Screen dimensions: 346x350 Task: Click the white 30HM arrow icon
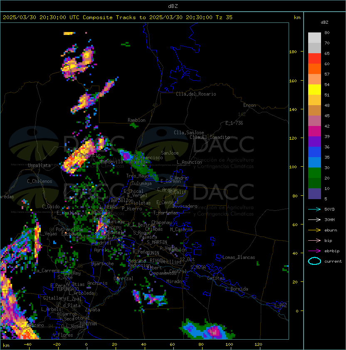click(x=314, y=219)
